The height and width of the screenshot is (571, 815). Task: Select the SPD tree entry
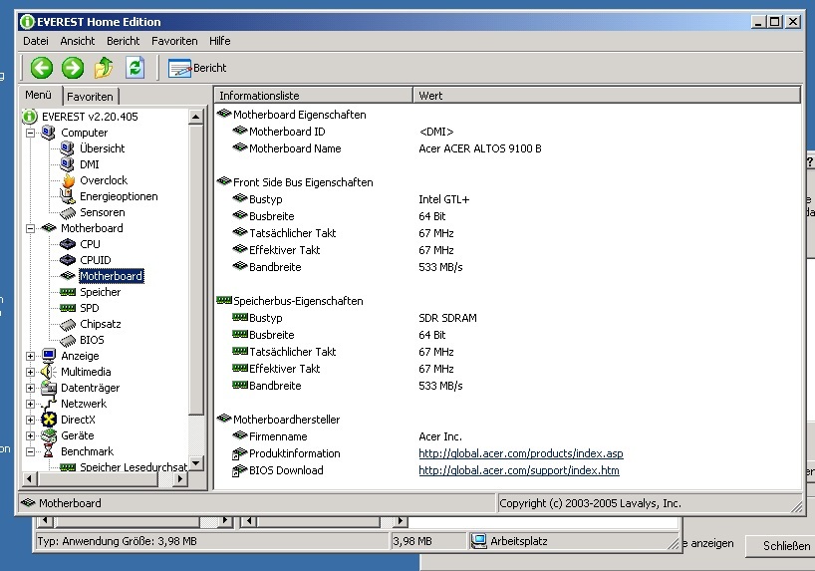90,308
